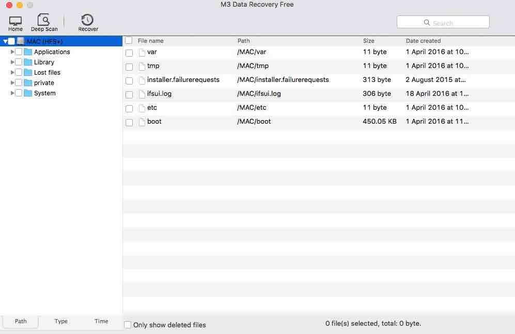Check the tmp file checkbox
This screenshot has width=515, height=334.
tap(129, 67)
